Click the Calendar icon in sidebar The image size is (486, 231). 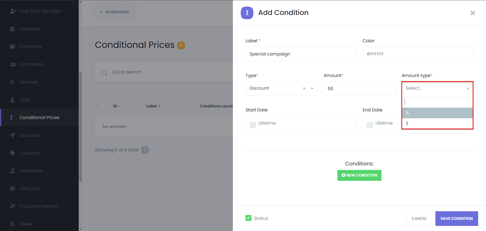[12, 29]
